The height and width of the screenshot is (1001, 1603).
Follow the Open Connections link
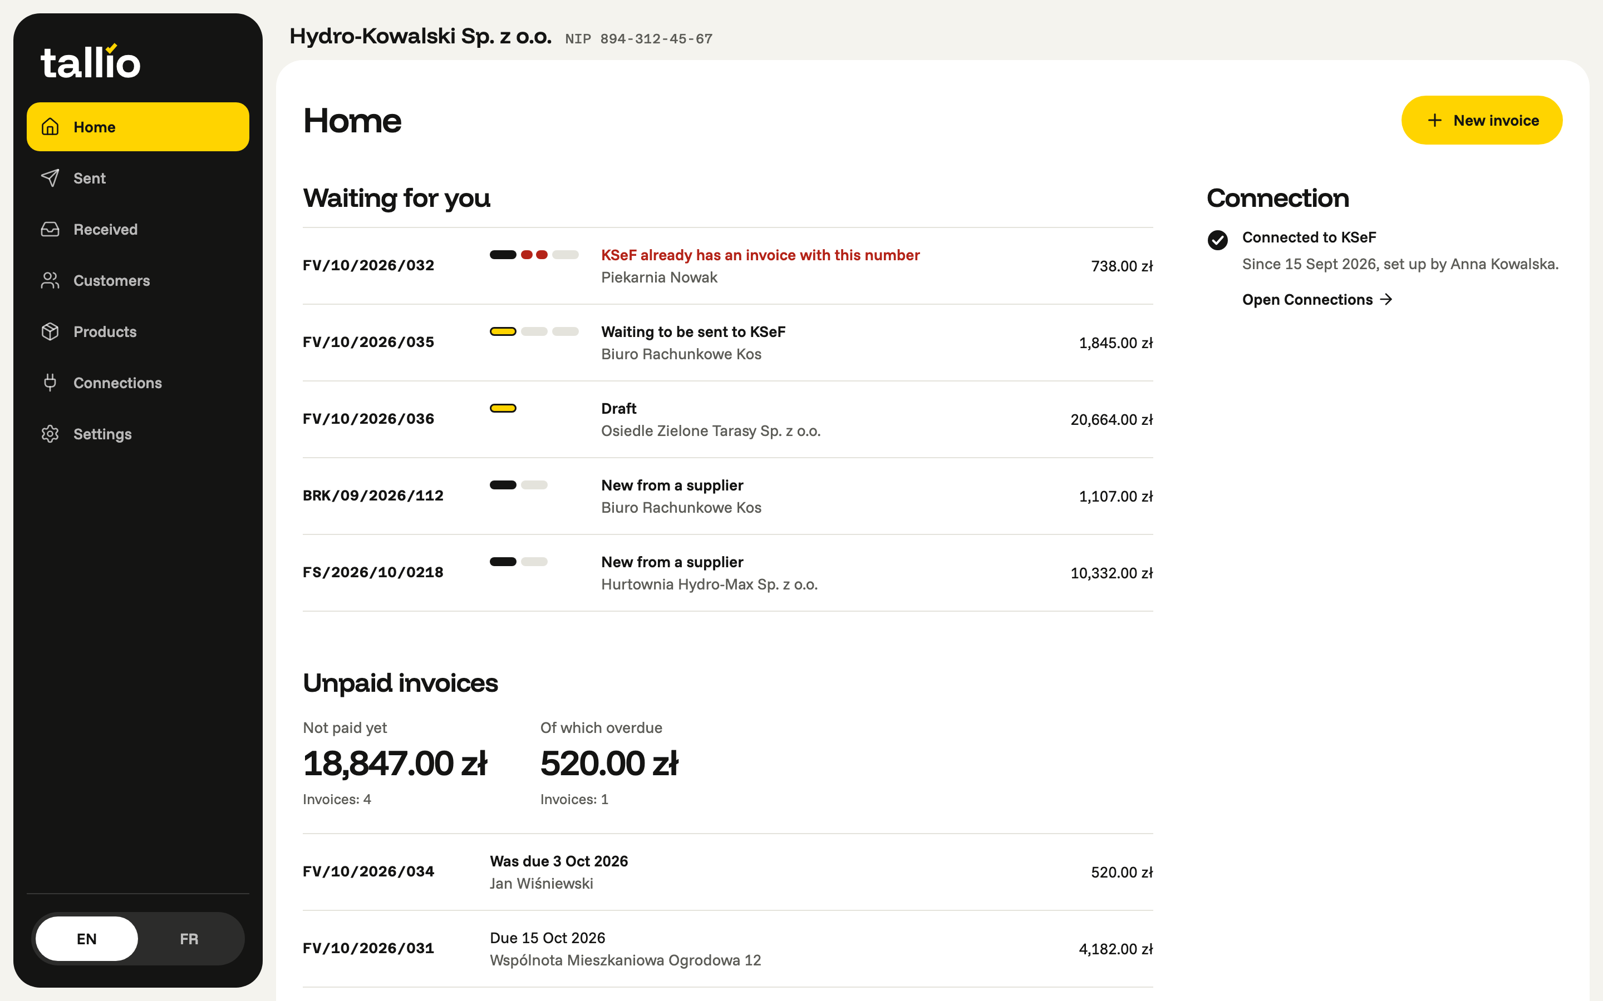pyautogui.click(x=1317, y=299)
